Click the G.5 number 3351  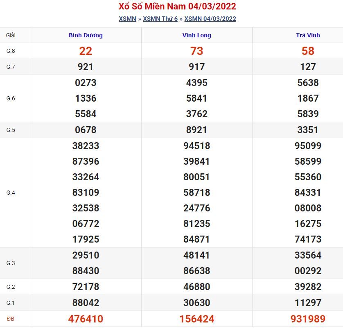[x=308, y=130]
